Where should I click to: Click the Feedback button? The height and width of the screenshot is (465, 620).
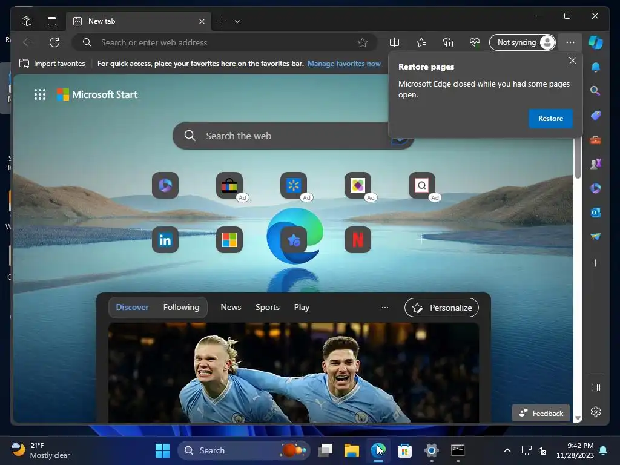tap(541, 413)
